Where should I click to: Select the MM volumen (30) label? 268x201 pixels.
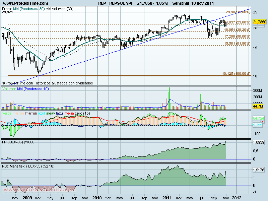[59, 9]
